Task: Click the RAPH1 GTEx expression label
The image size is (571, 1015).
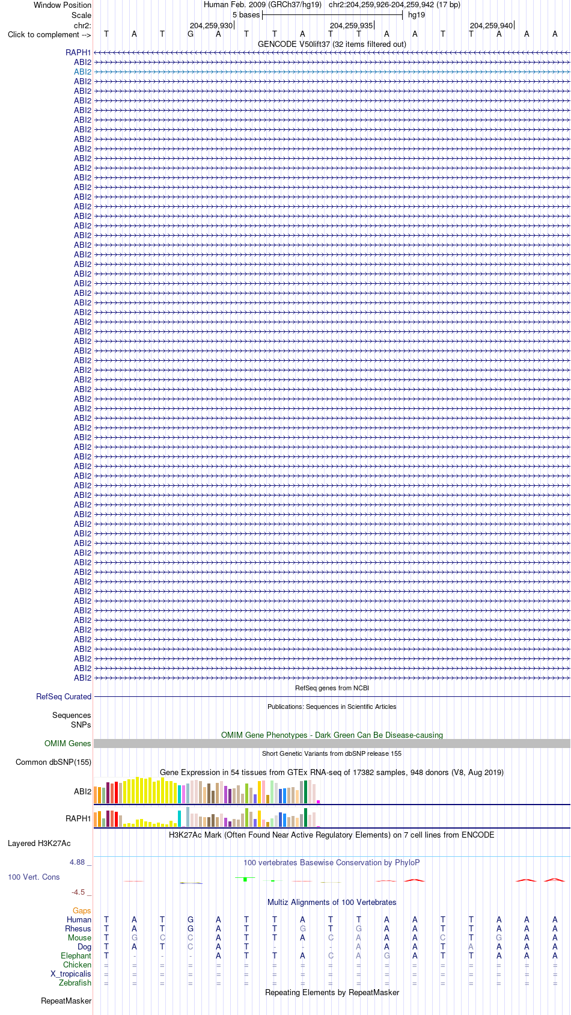Action: (x=79, y=818)
